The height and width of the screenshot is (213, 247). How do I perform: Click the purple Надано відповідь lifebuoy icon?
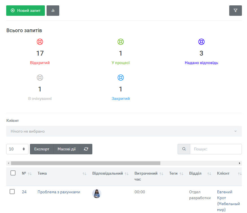(x=201, y=42)
